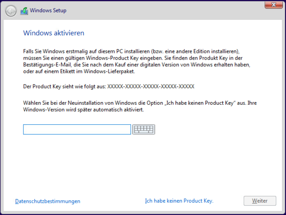Click the "Windows aktivieren" heading
Viewport: 286px width, 215px height.
pyautogui.click(x=54, y=33)
